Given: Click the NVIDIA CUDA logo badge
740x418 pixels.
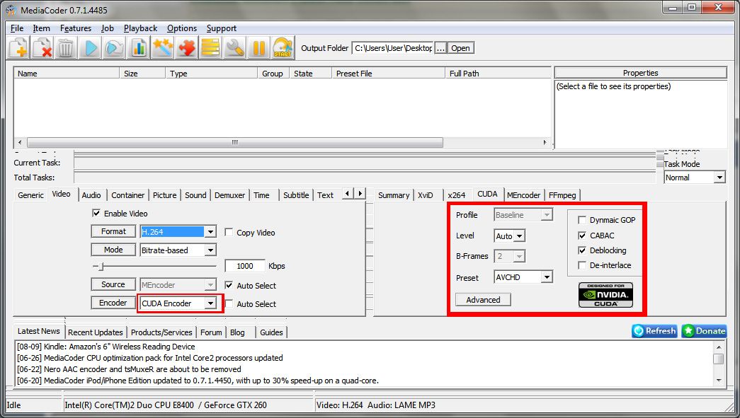Looking at the screenshot, I should pyautogui.click(x=605, y=295).
